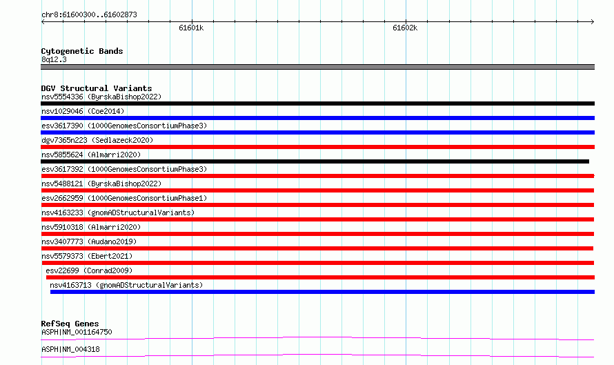
Task: Select the gray 8q12.3 cytogenetic band bar
Action: tap(317, 67)
